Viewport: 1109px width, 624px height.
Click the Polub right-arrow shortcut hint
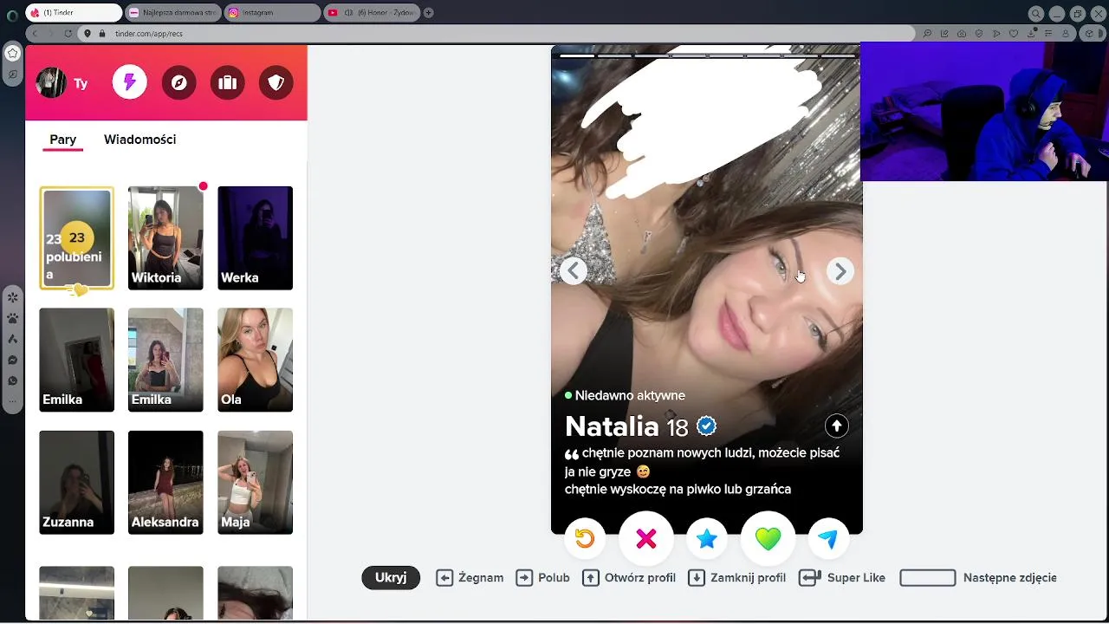tap(542, 578)
